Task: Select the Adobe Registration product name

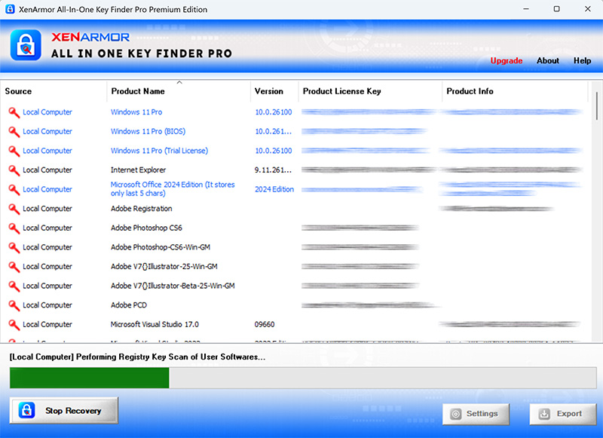Action: click(x=141, y=209)
